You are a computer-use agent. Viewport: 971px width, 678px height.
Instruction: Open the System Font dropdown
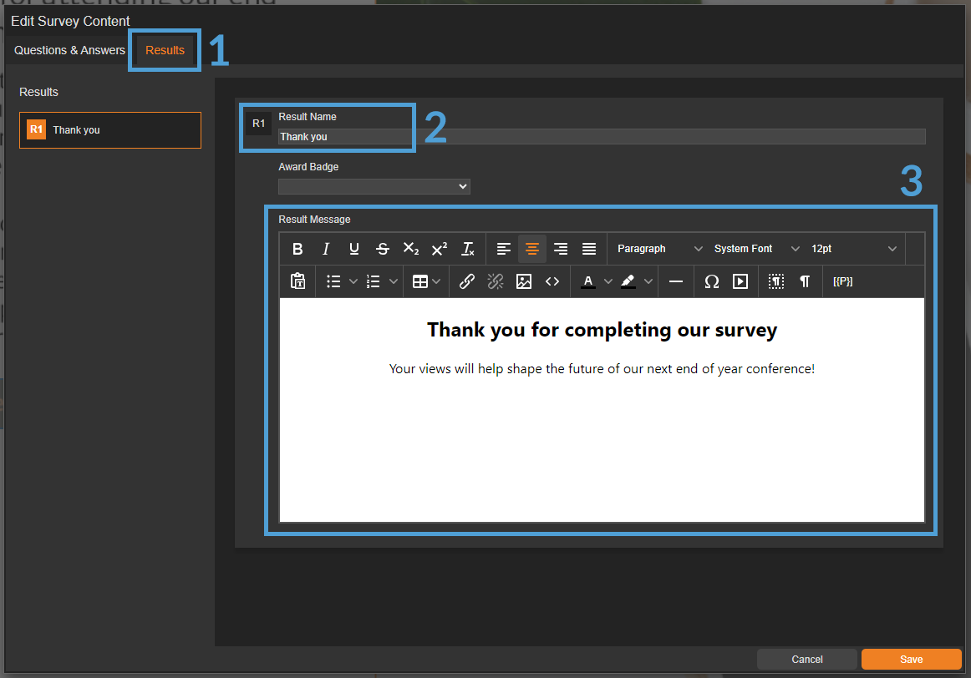point(756,249)
